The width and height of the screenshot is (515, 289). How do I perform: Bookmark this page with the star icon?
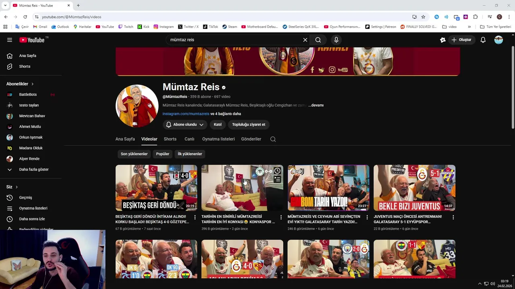point(423,17)
